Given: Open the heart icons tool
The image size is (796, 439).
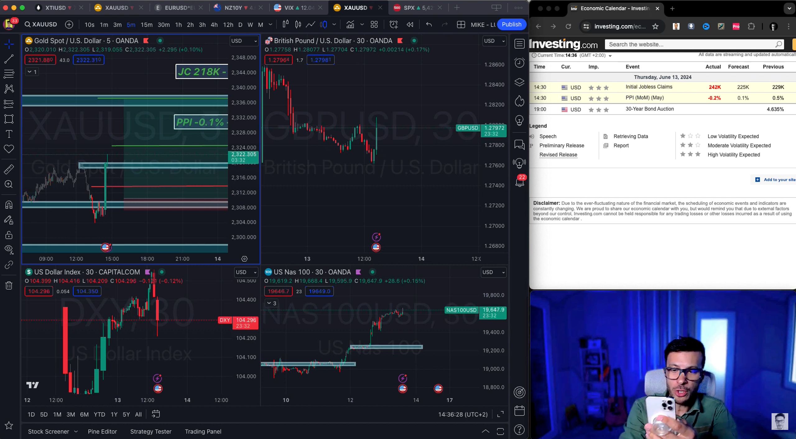Looking at the screenshot, I should (x=9, y=149).
